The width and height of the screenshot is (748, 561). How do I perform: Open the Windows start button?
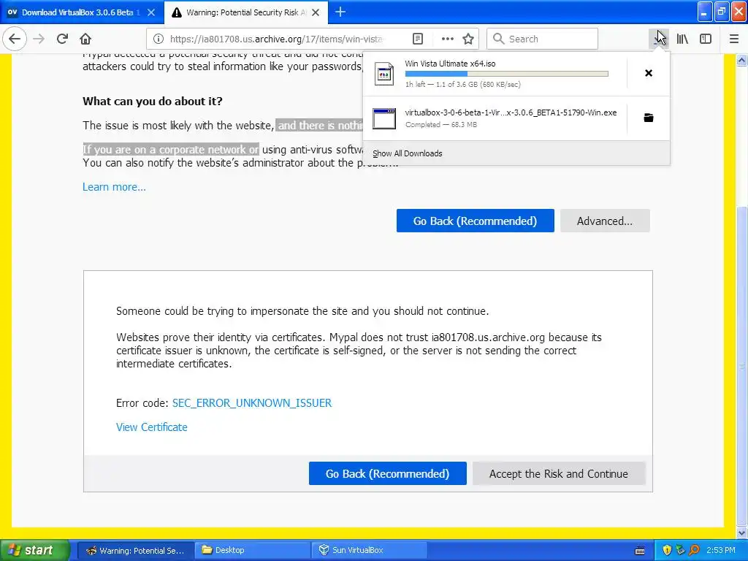35,550
